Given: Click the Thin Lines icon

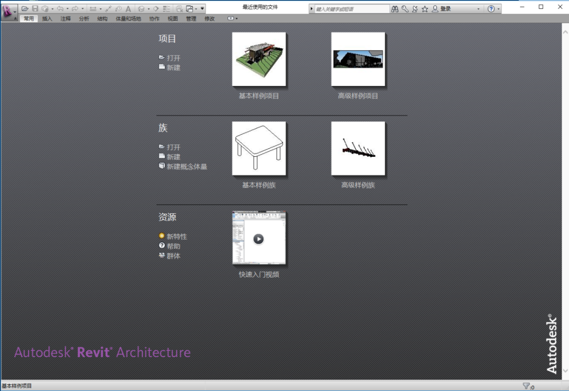Looking at the screenshot, I should pos(166,8).
